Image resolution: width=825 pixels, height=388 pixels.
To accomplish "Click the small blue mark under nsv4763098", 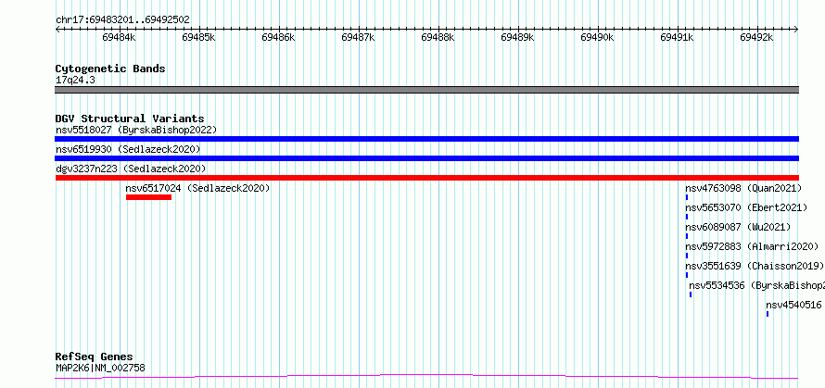I will 687,197.
